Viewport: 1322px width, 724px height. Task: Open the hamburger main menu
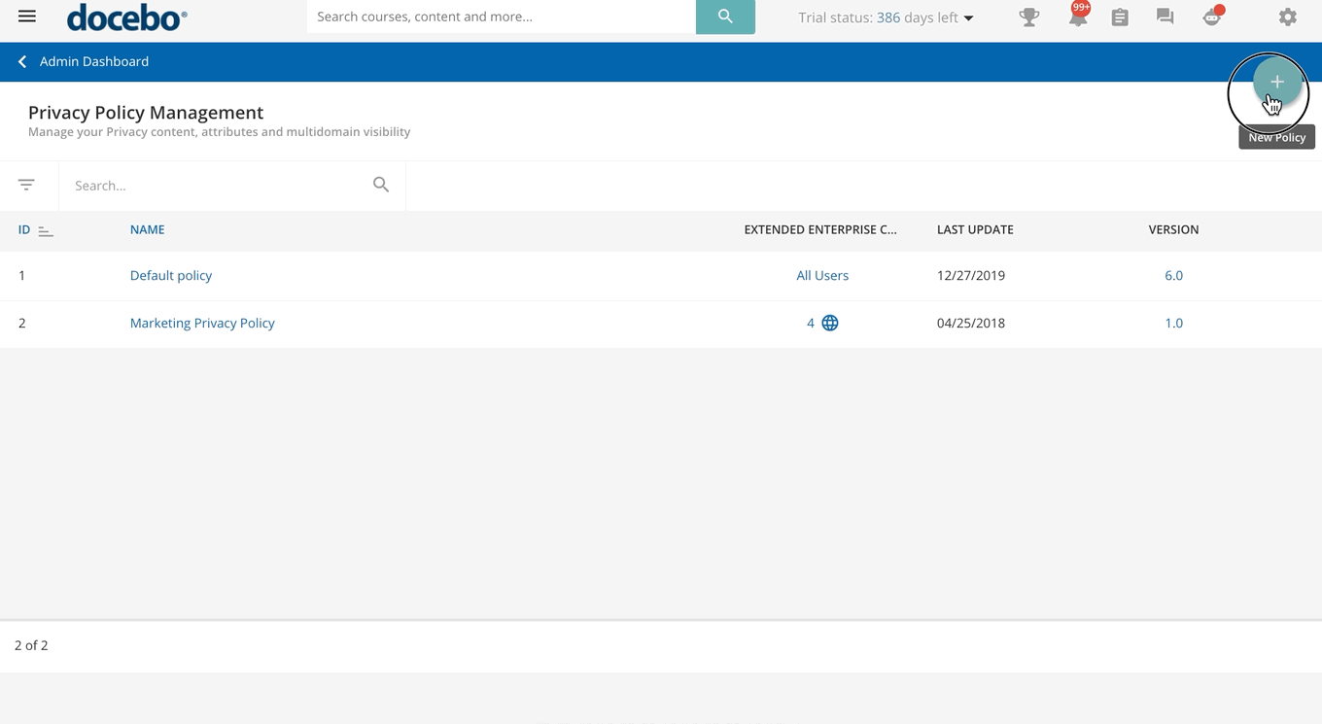pos(27,17)
